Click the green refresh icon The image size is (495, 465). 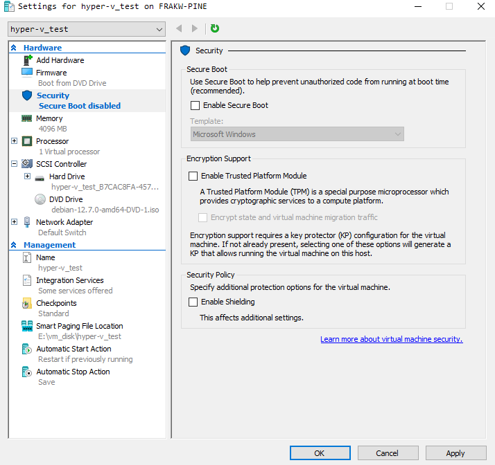215,28
